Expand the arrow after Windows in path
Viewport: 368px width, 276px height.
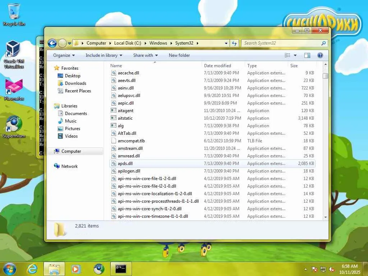(x=171, y=43)
